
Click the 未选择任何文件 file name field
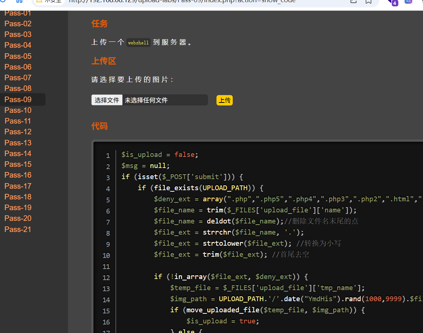165,100
